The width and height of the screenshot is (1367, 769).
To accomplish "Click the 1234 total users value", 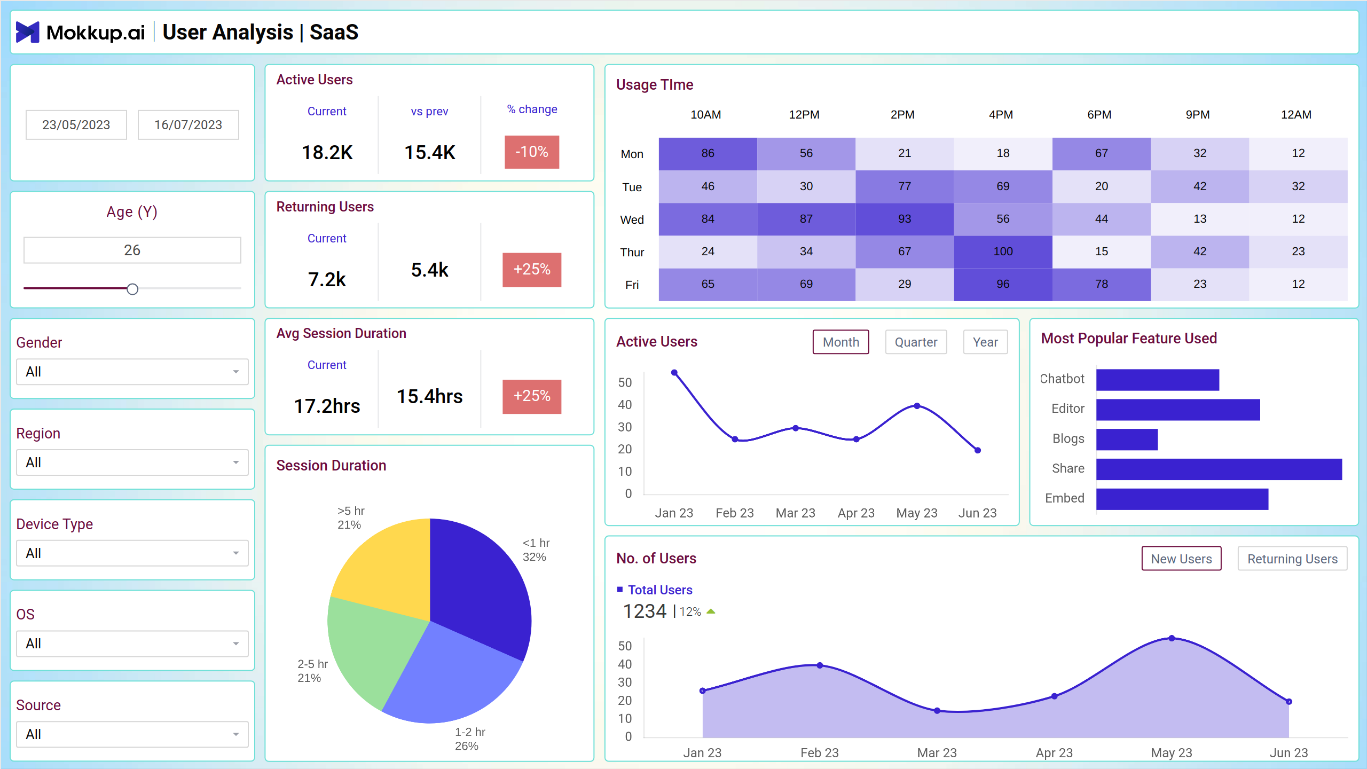I will (645, 611).
